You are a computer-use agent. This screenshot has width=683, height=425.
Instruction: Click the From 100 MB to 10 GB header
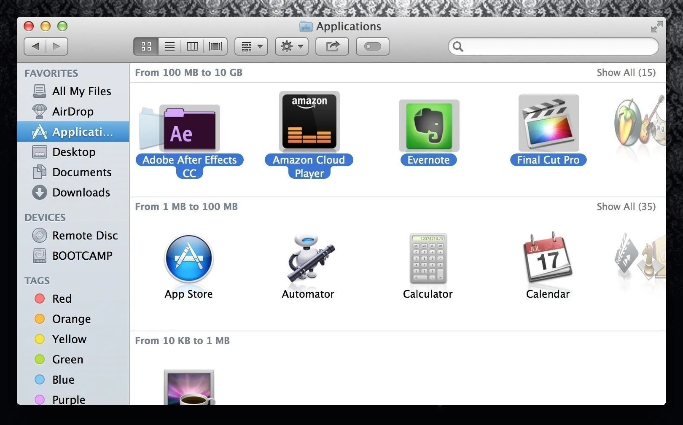(x=188, y=73)
